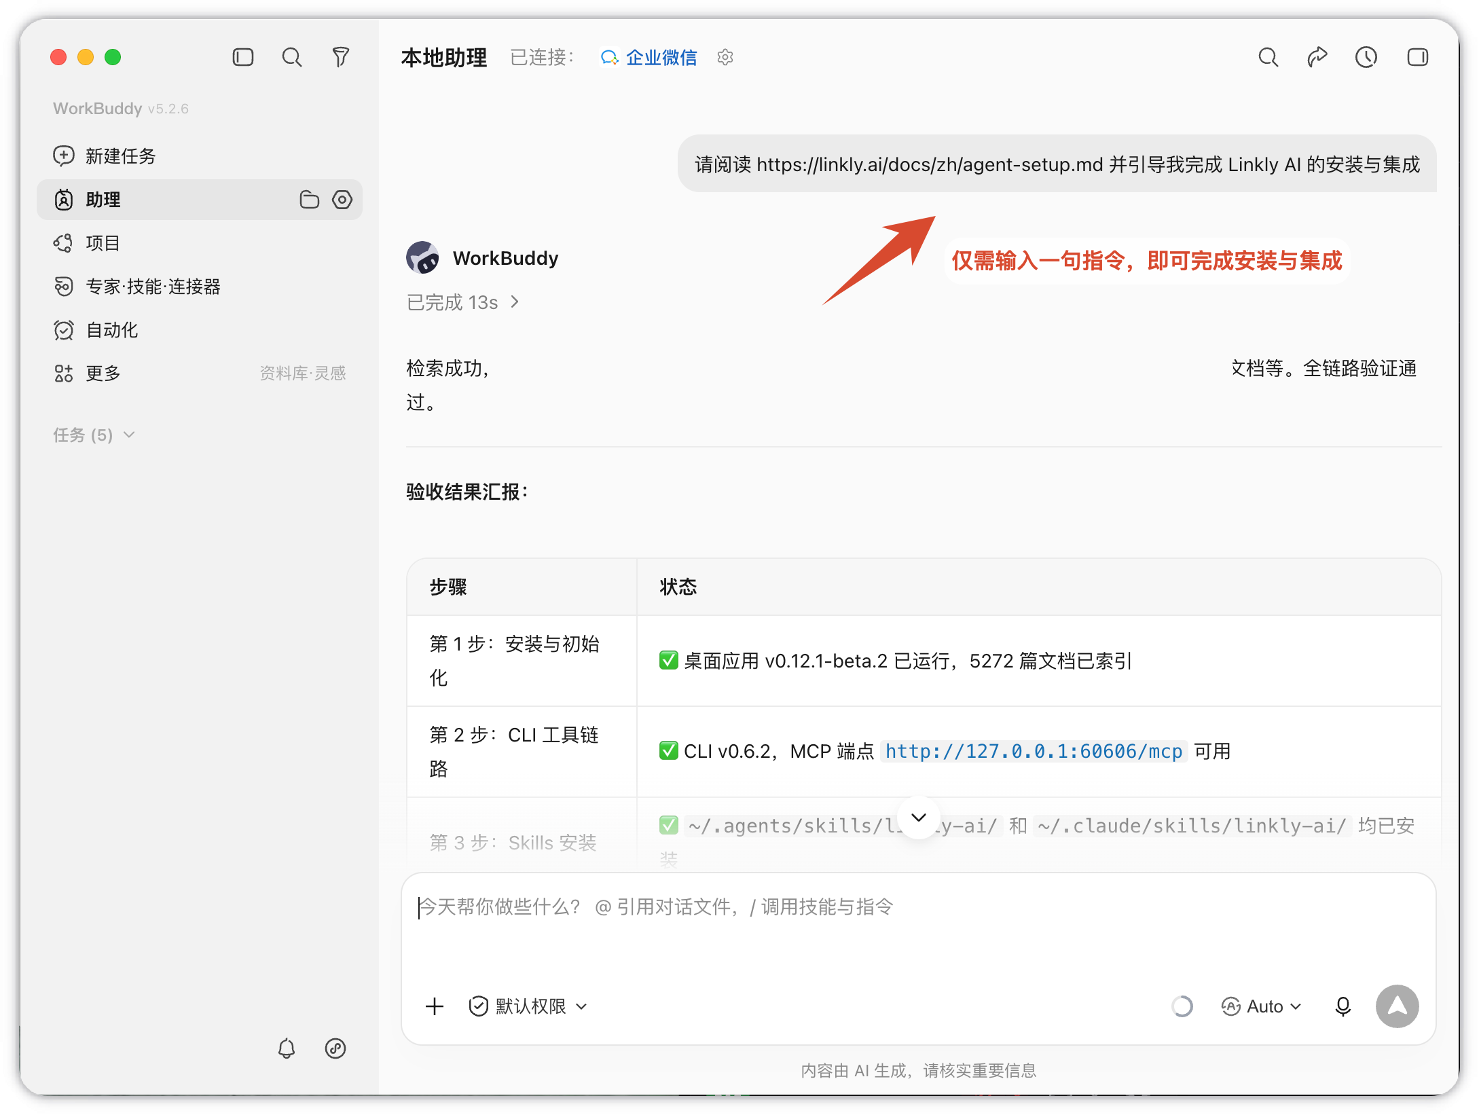1479x1115 pixels.
Task: Click the filter funnel icon in sidebar
Action: pos(341,57)
